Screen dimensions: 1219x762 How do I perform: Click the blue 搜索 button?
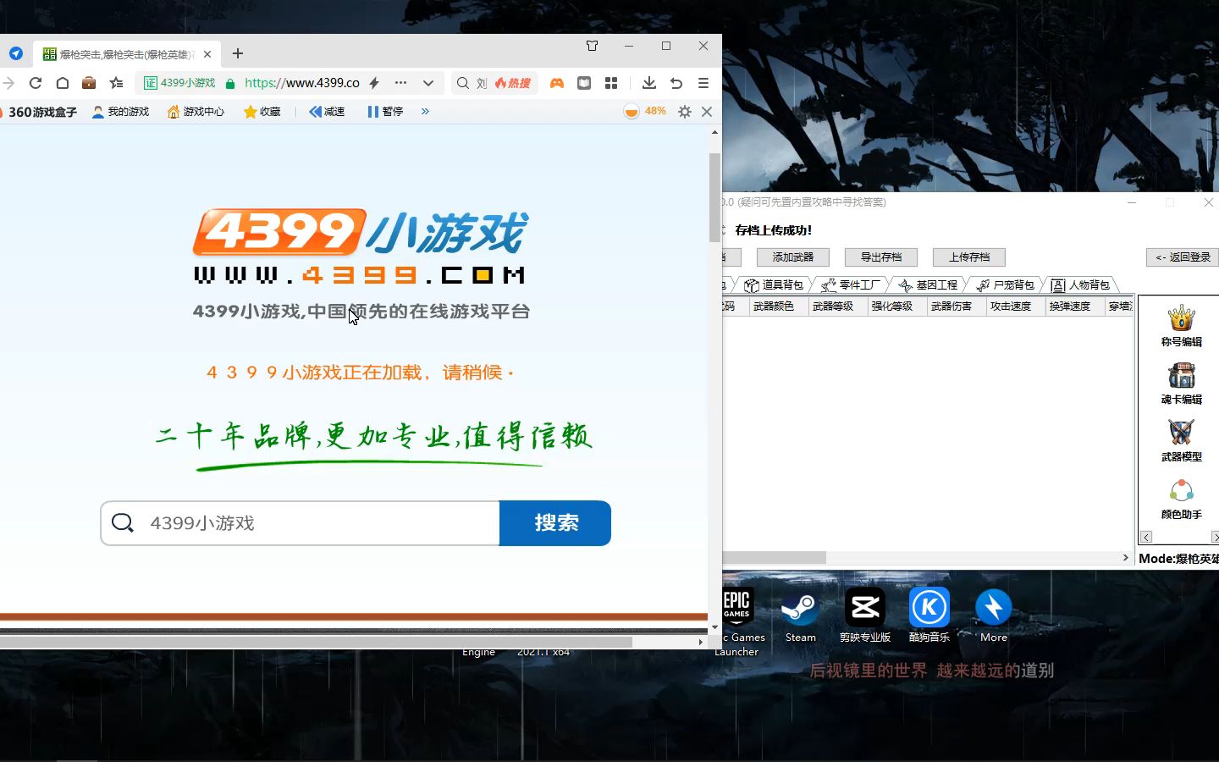pos(555,523)
